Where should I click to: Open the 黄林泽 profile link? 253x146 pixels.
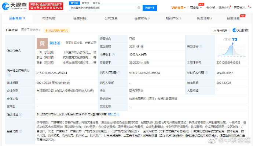click(55, 43)
